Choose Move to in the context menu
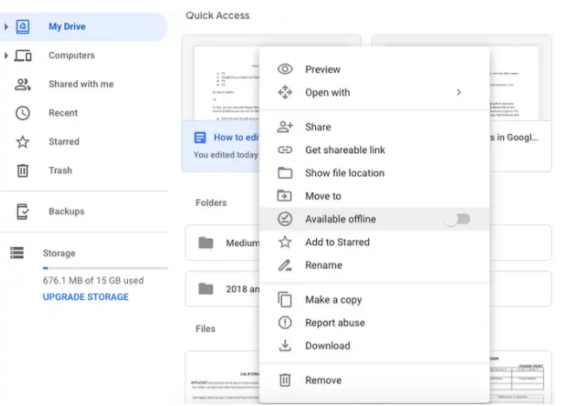The width and height of the screenshot is (584, 406). tap(323, 196)
